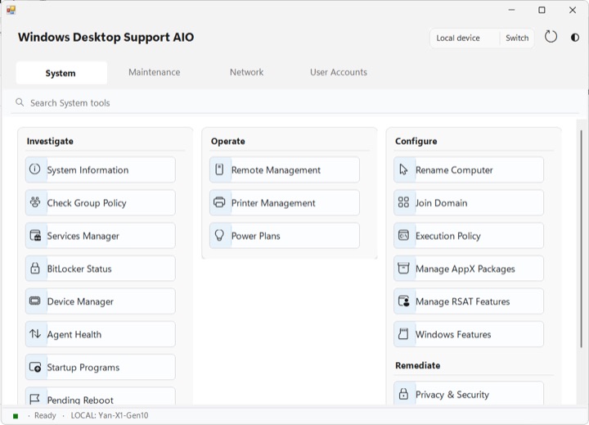Click the Investigate section heading

[50, 141]
